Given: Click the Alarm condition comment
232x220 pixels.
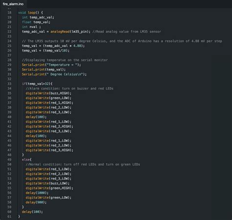Looking at the screenshot, I should [x=70, y=89].
